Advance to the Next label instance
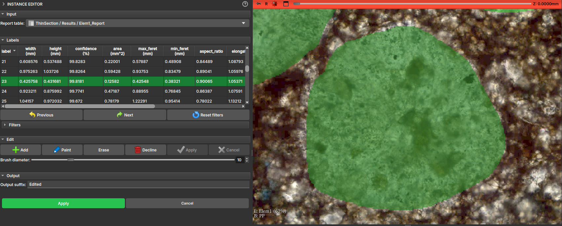Screen dimensions: 562x226 pyautogui.click(x=125, y=115)
